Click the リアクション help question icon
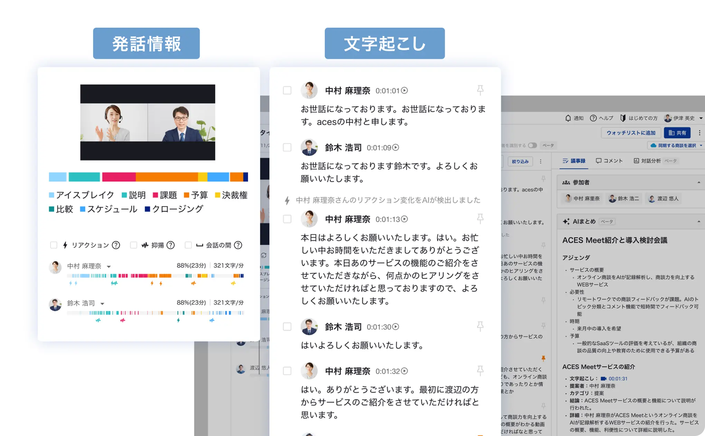 click(x=116, y=245)
